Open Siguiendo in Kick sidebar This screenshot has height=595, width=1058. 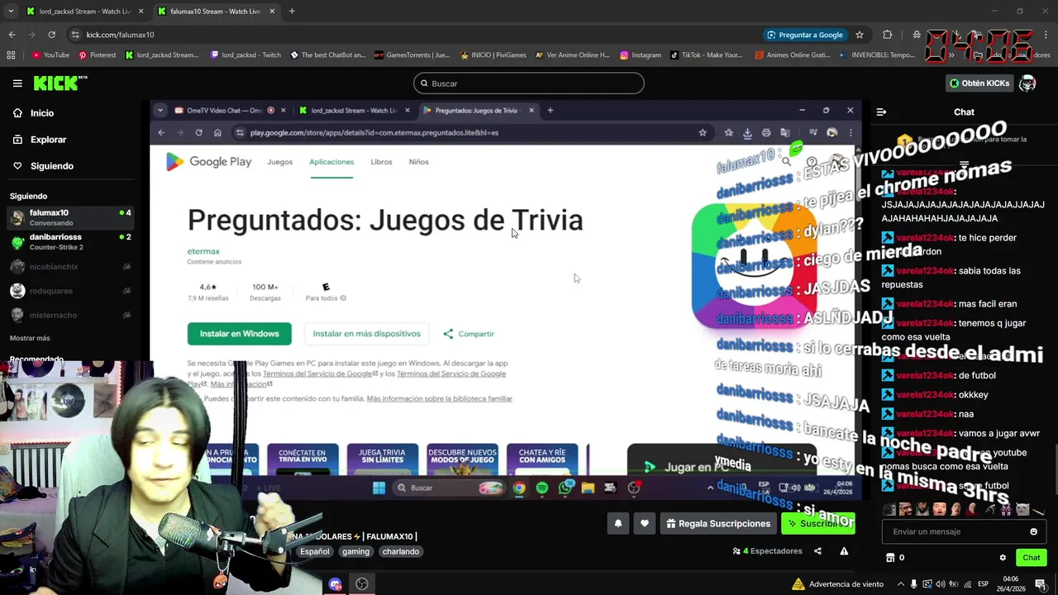(x=51, y=166)
